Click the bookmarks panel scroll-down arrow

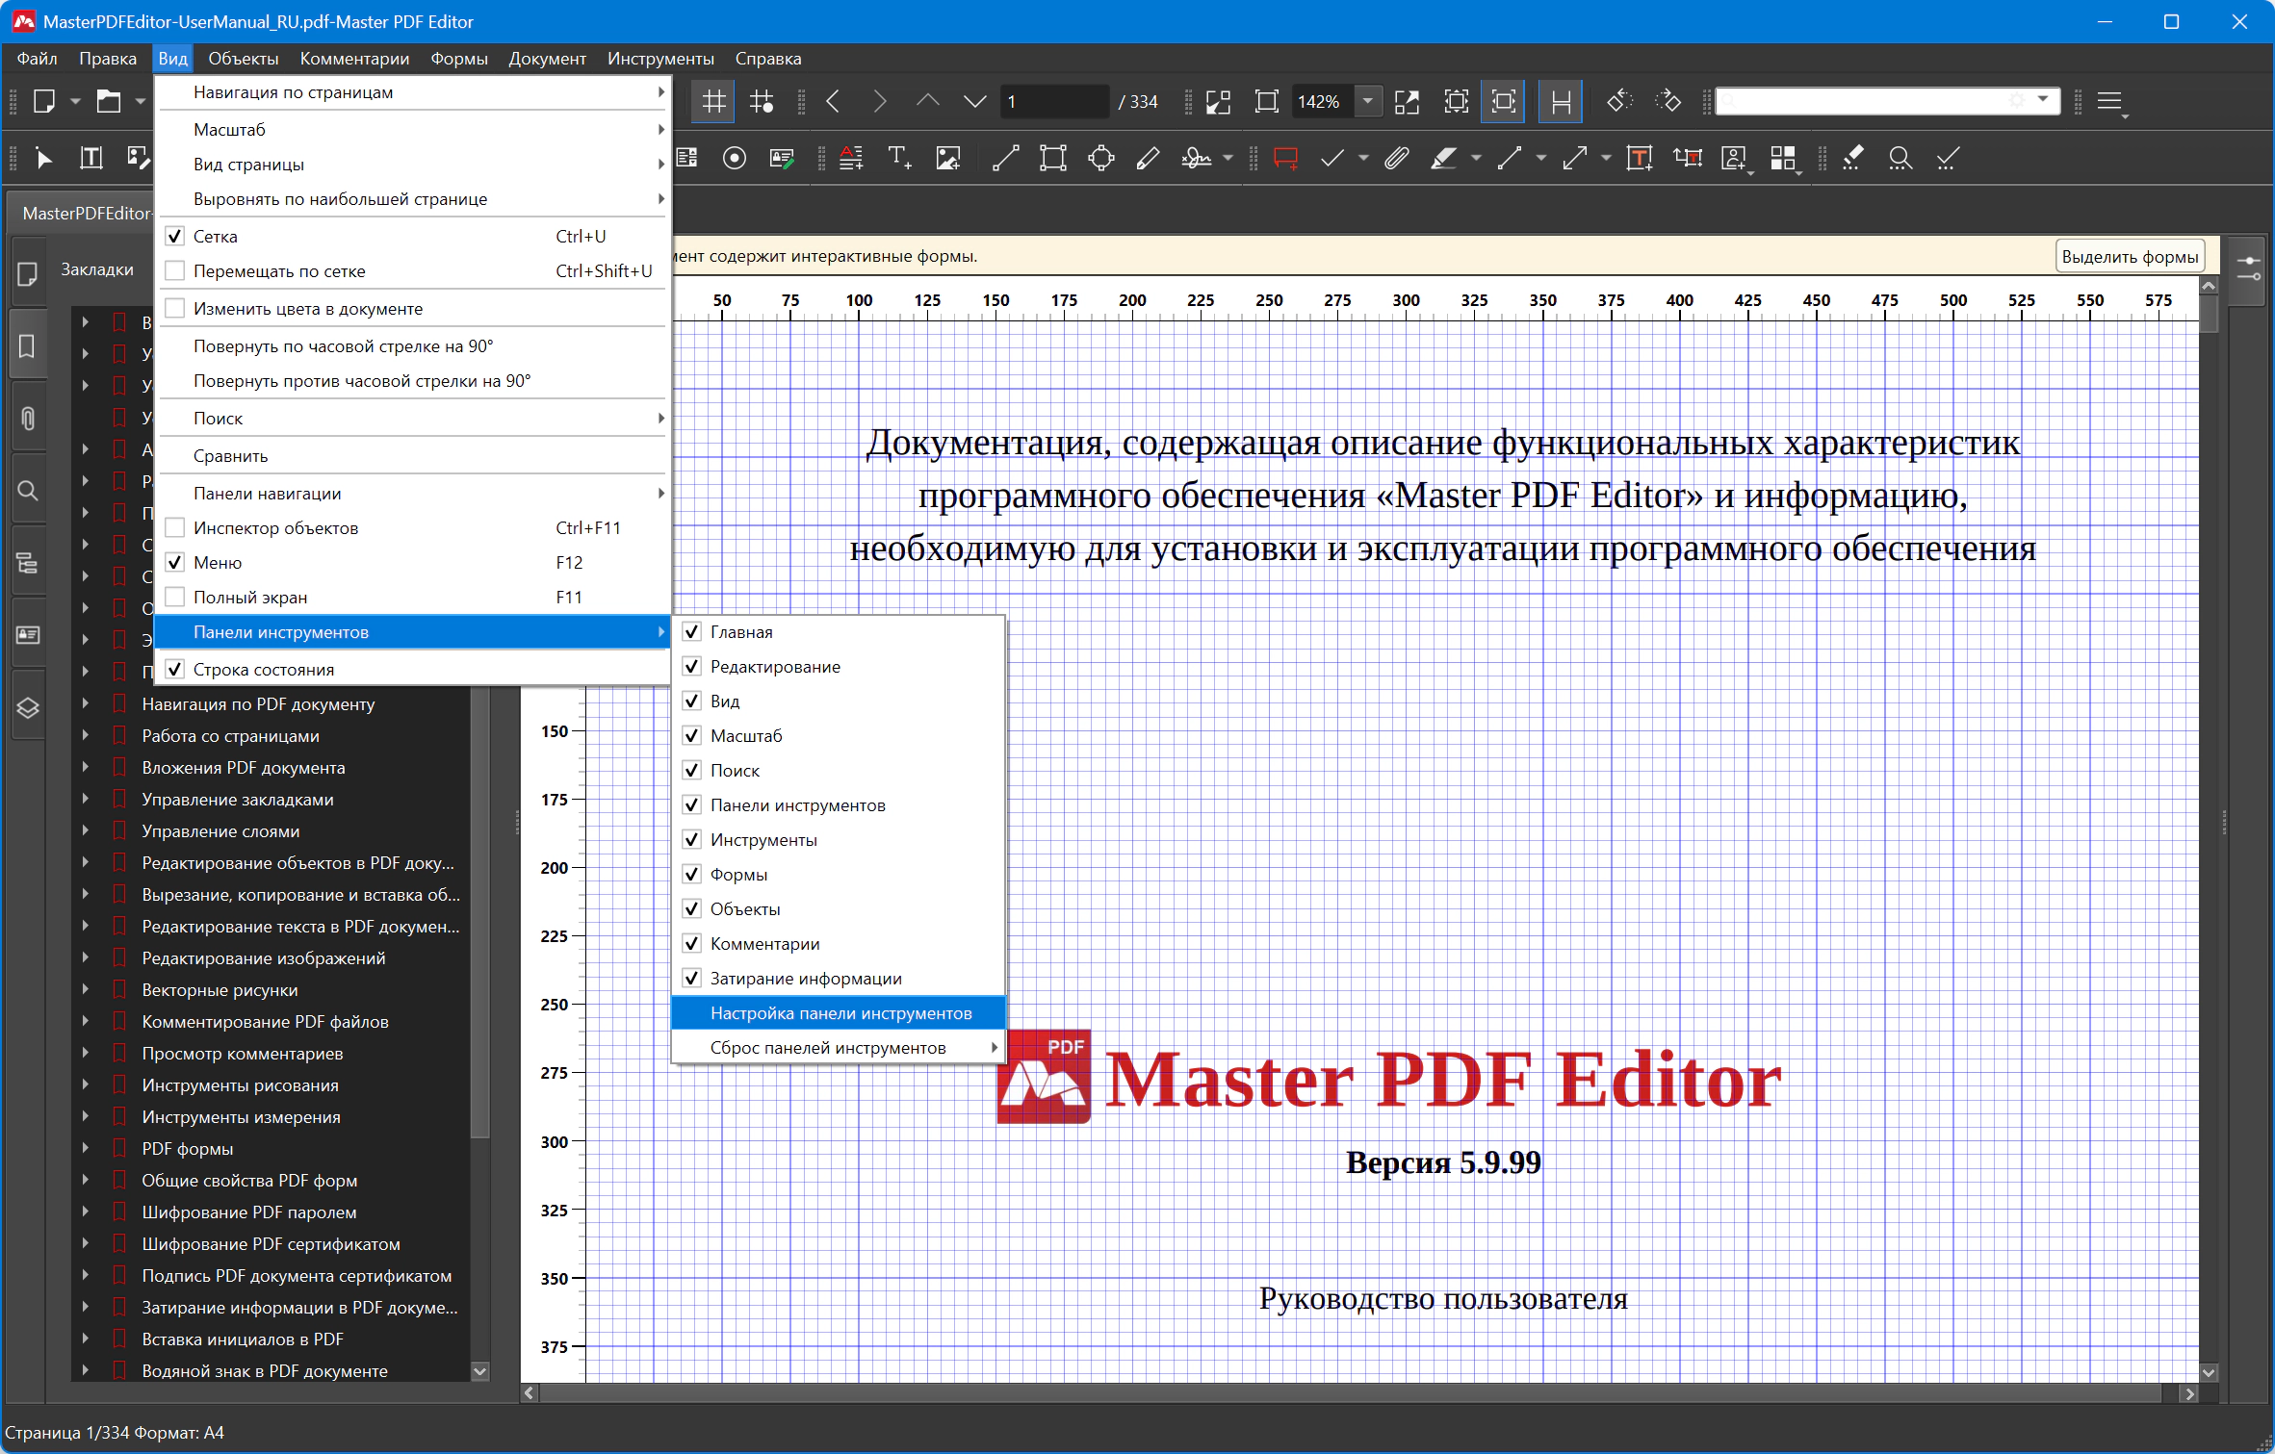[x=479, y=1370]
